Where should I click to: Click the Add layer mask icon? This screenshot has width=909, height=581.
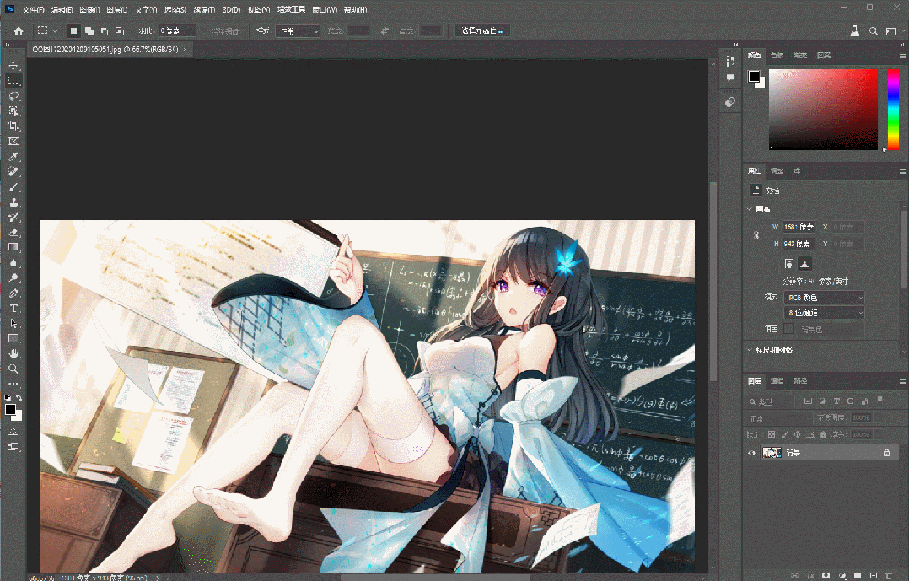click(826, 576)
